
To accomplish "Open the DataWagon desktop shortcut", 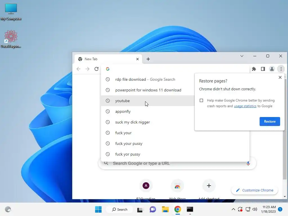I will 11,39.
